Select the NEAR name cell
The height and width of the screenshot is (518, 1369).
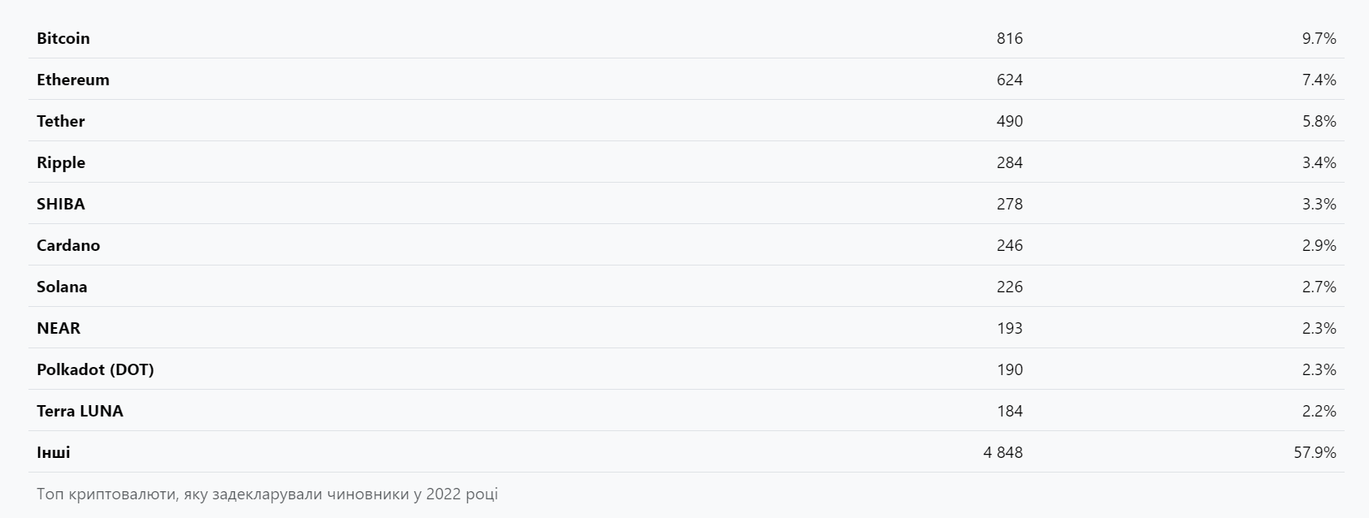[x=58, y=328]
